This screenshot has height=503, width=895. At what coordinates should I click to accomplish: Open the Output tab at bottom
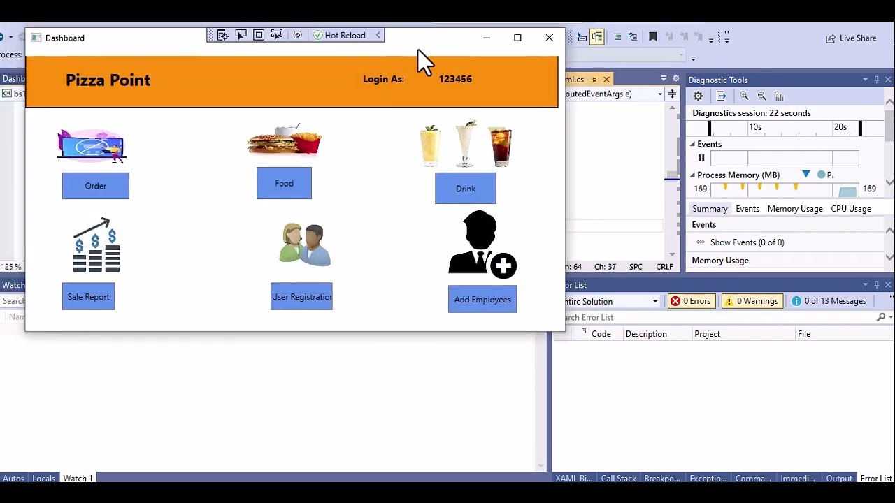(x=839, y=479)
